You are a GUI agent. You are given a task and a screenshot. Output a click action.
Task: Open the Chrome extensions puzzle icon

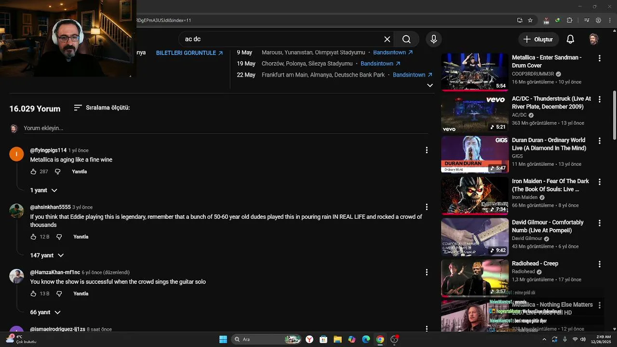pos(569,20)
